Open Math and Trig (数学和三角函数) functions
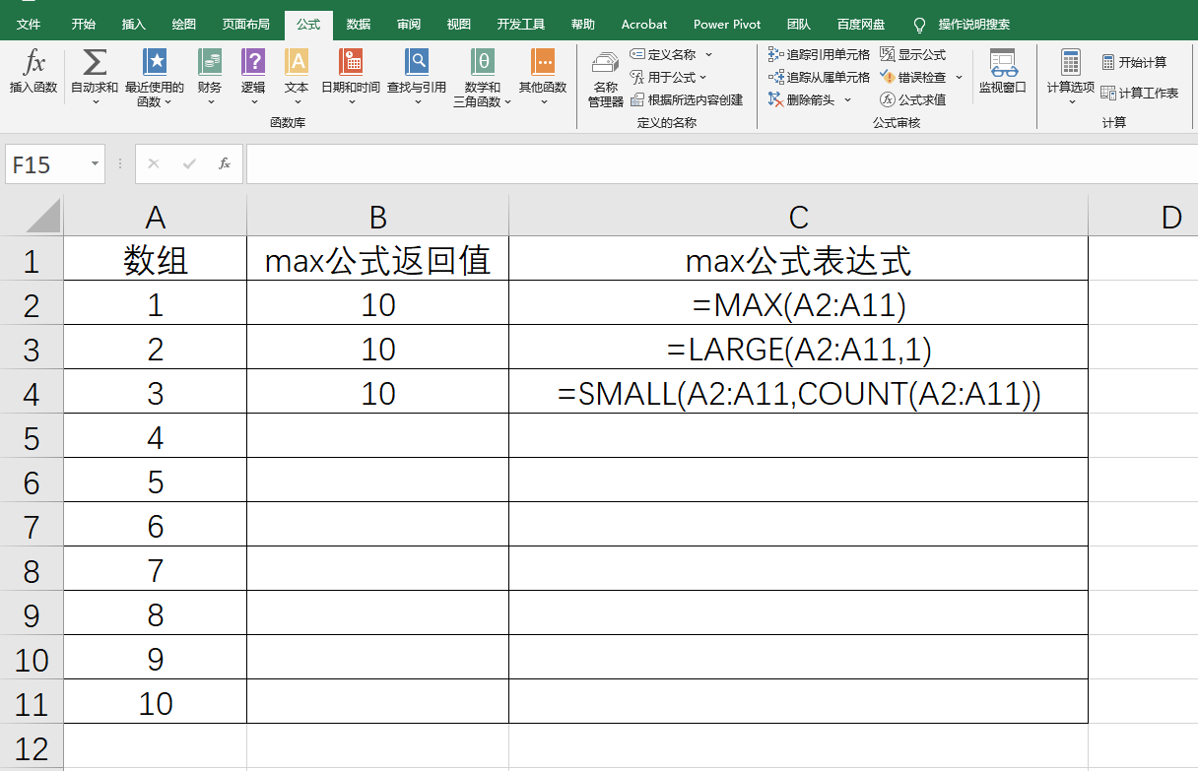The width and height of the screenshot is (1198, 771). coord(483,77)
